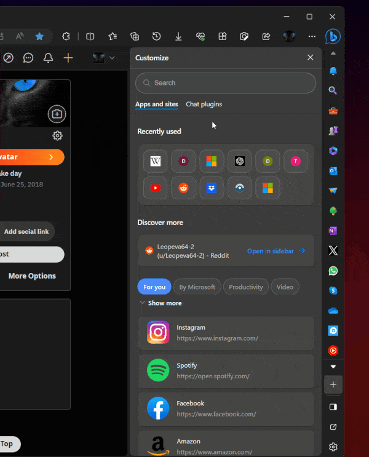
Task: Open Games chess piece sidebar icon
Action: 333,131
